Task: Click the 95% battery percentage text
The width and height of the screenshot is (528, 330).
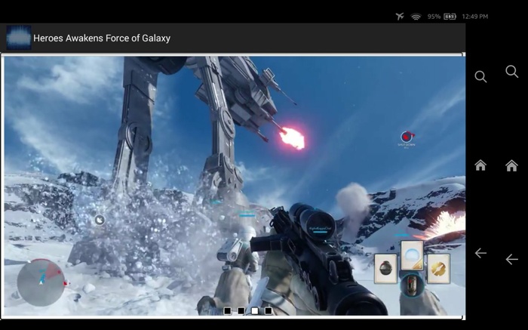Action: (x=434, y=17)
